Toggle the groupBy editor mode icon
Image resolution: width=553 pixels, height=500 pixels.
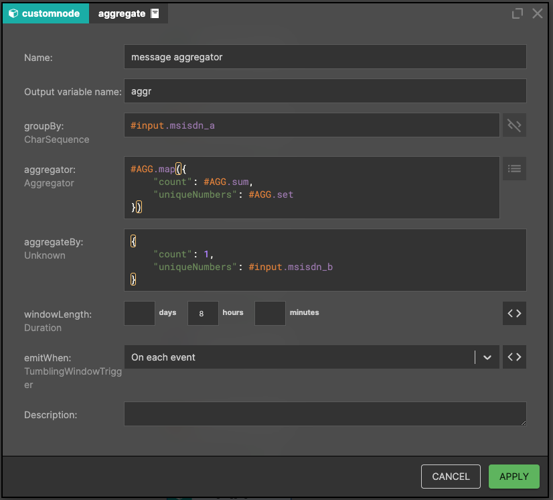tap(514, 125)
